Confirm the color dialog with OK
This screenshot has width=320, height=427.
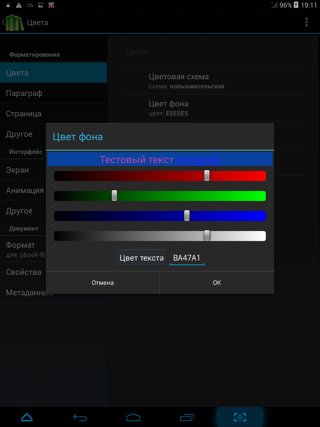click(x=217, y=283)
